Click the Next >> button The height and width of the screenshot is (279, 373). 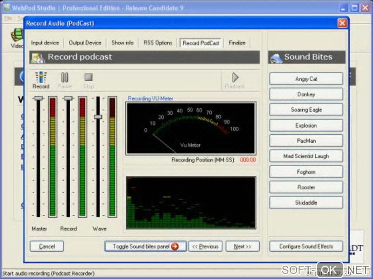242,247
